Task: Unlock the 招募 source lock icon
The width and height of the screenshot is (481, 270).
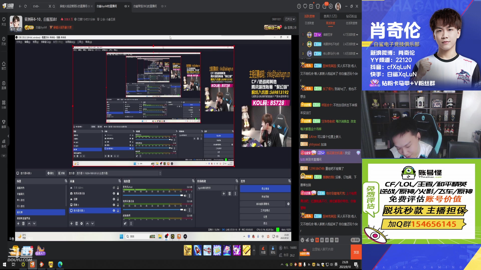Action: [x=118, y=199]
